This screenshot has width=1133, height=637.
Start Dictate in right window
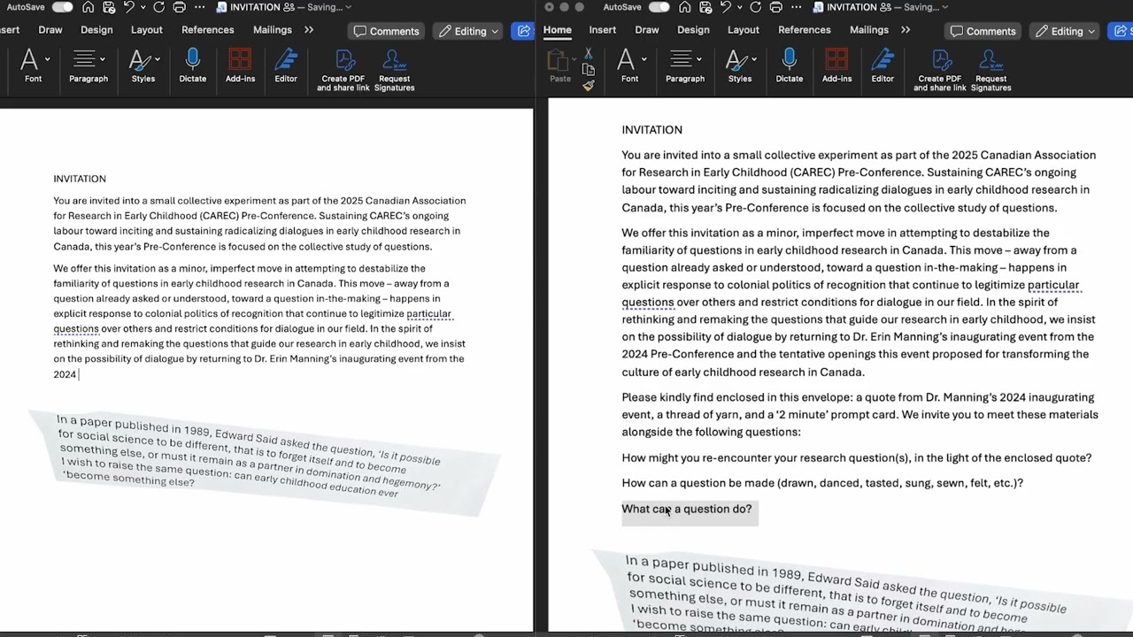790,66
